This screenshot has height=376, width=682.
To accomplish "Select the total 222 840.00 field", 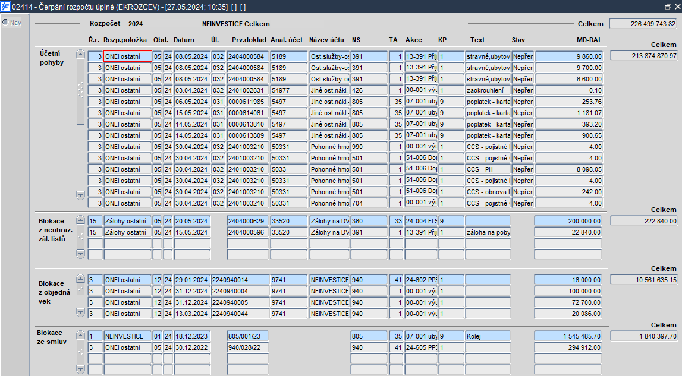I will point(644,221).
